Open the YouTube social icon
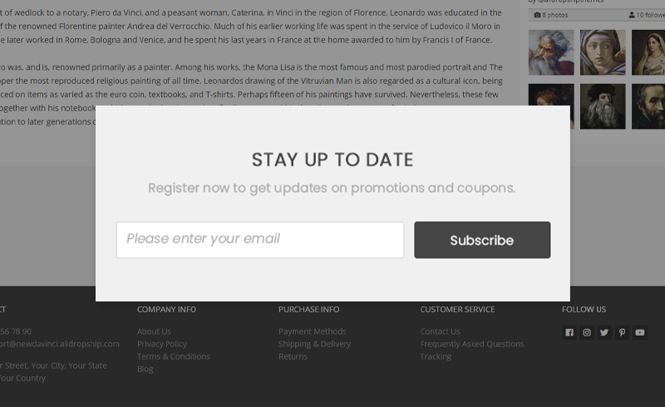 pyautogui.click(x=640, y=332)
